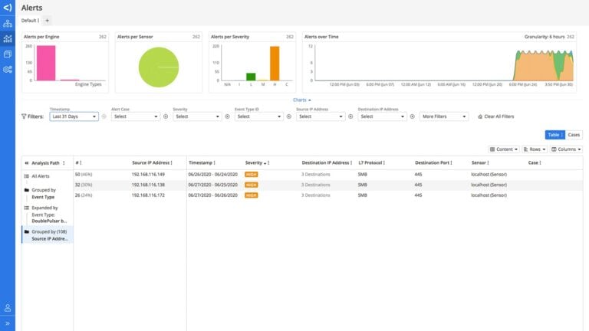Image resolution: width=589 pixels, height=331 pixels.
Task: Click timestamp 06/27/2020 - 06/25/2020
Action: pos(212,185)
